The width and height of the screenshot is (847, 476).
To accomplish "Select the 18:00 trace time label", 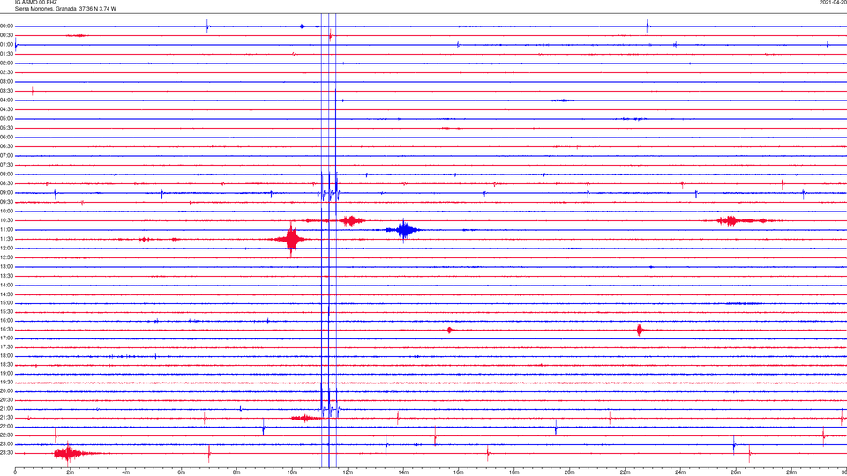I will (6, 356).
